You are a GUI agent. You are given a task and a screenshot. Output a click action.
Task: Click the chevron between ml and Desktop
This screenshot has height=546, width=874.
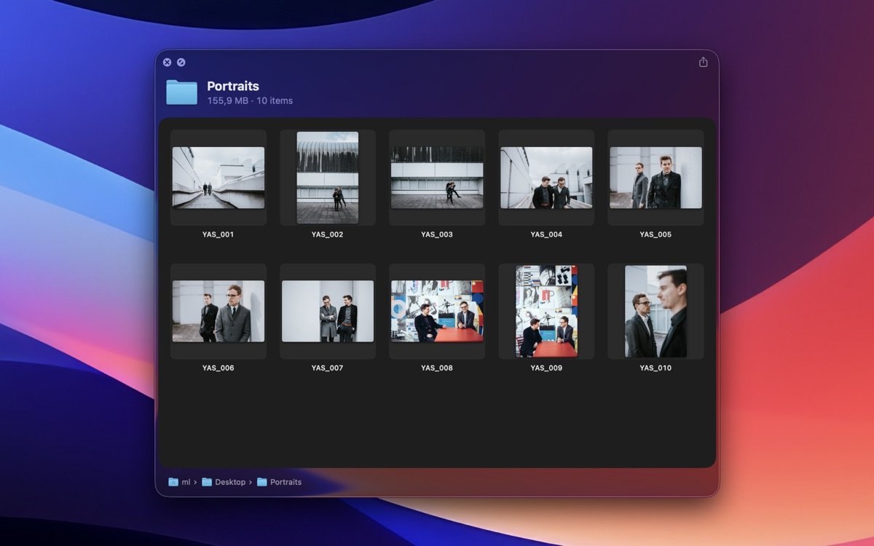tap(195, 482)
